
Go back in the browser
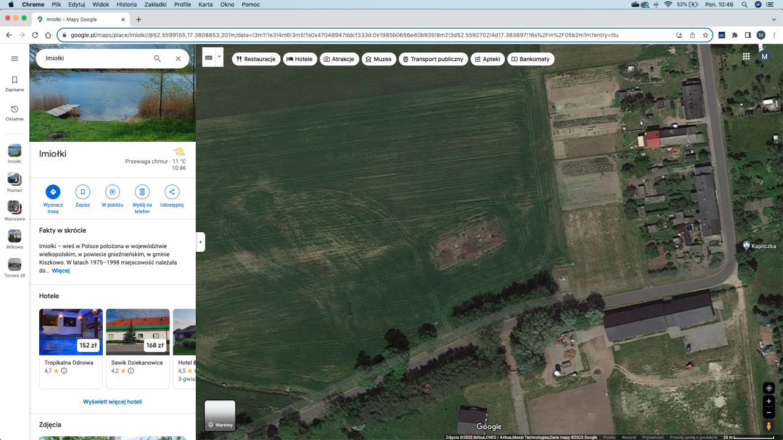[x=9, y=35]
